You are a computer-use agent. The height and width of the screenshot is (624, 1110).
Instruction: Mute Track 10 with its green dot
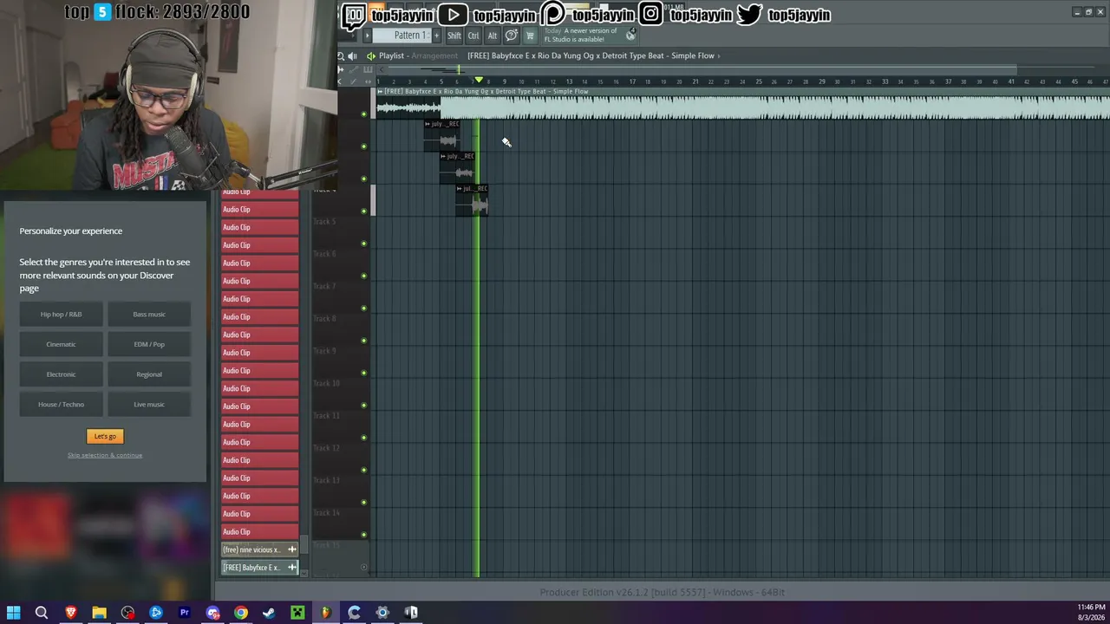(363, 405)
